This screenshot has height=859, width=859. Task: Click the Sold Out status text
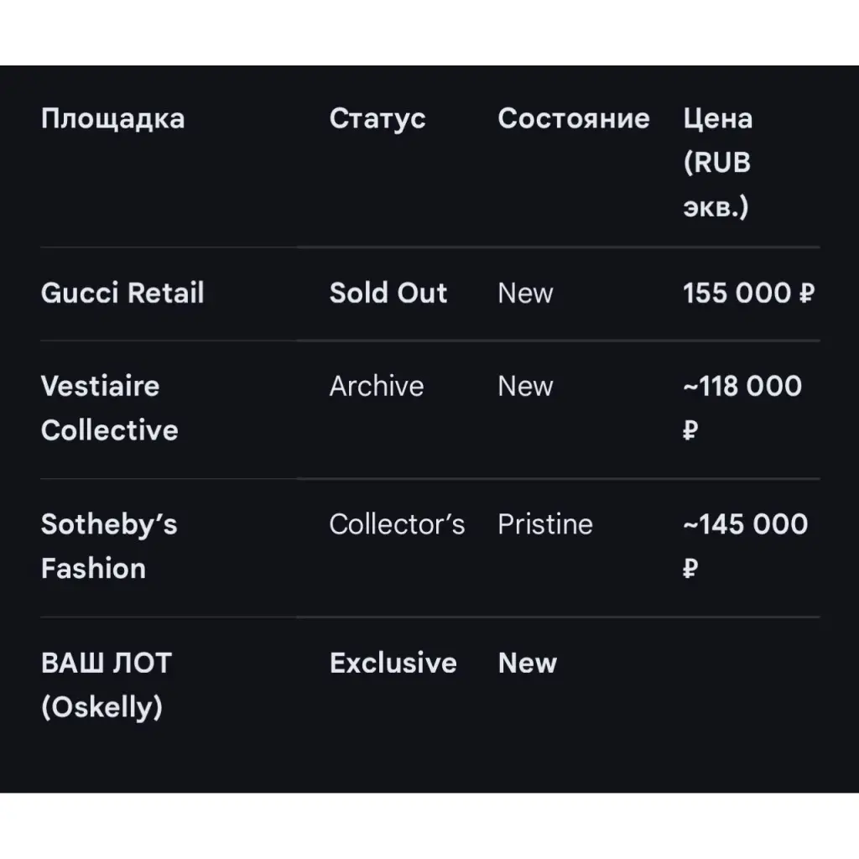(388, 293)
